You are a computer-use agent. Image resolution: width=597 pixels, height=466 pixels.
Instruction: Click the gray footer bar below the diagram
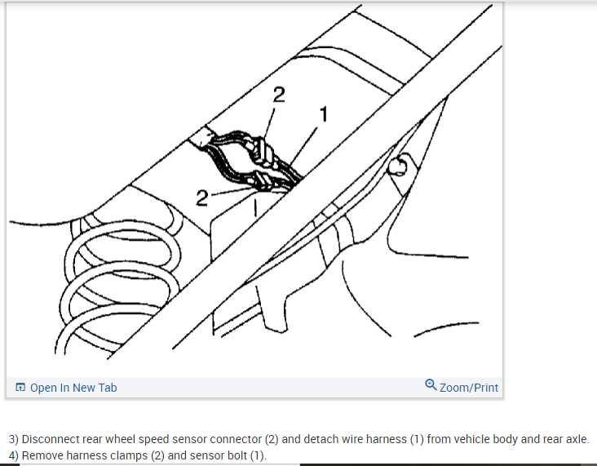point(254,388)
